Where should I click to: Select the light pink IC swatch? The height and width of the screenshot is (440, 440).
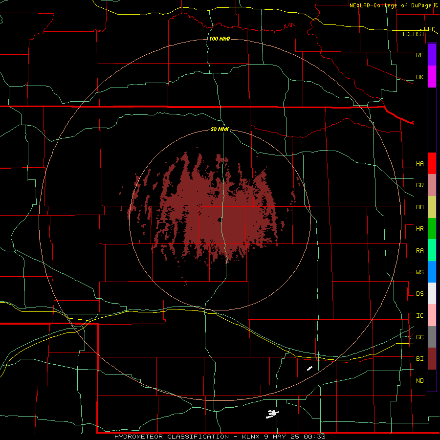432,315
